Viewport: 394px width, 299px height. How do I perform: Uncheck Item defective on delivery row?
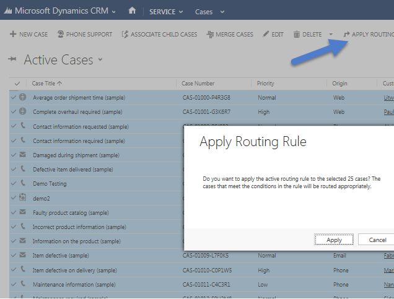pos(14,270)
